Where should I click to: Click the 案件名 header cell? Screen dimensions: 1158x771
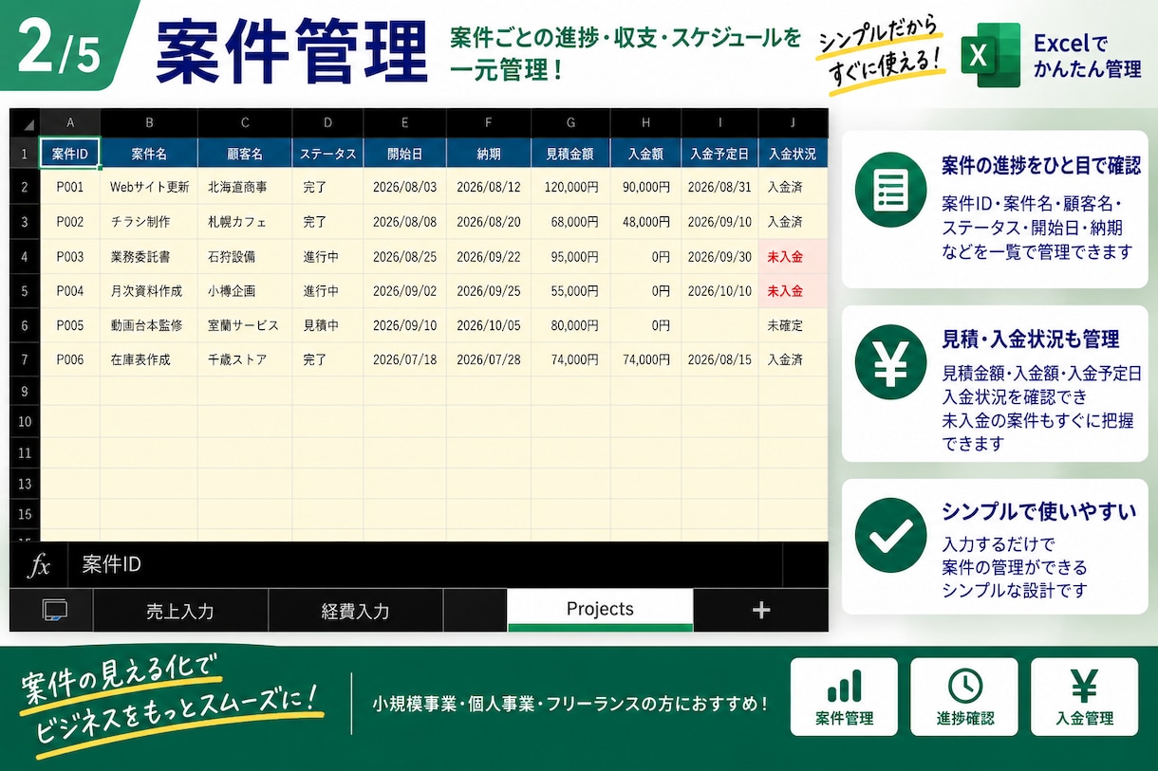coord(149,154)
